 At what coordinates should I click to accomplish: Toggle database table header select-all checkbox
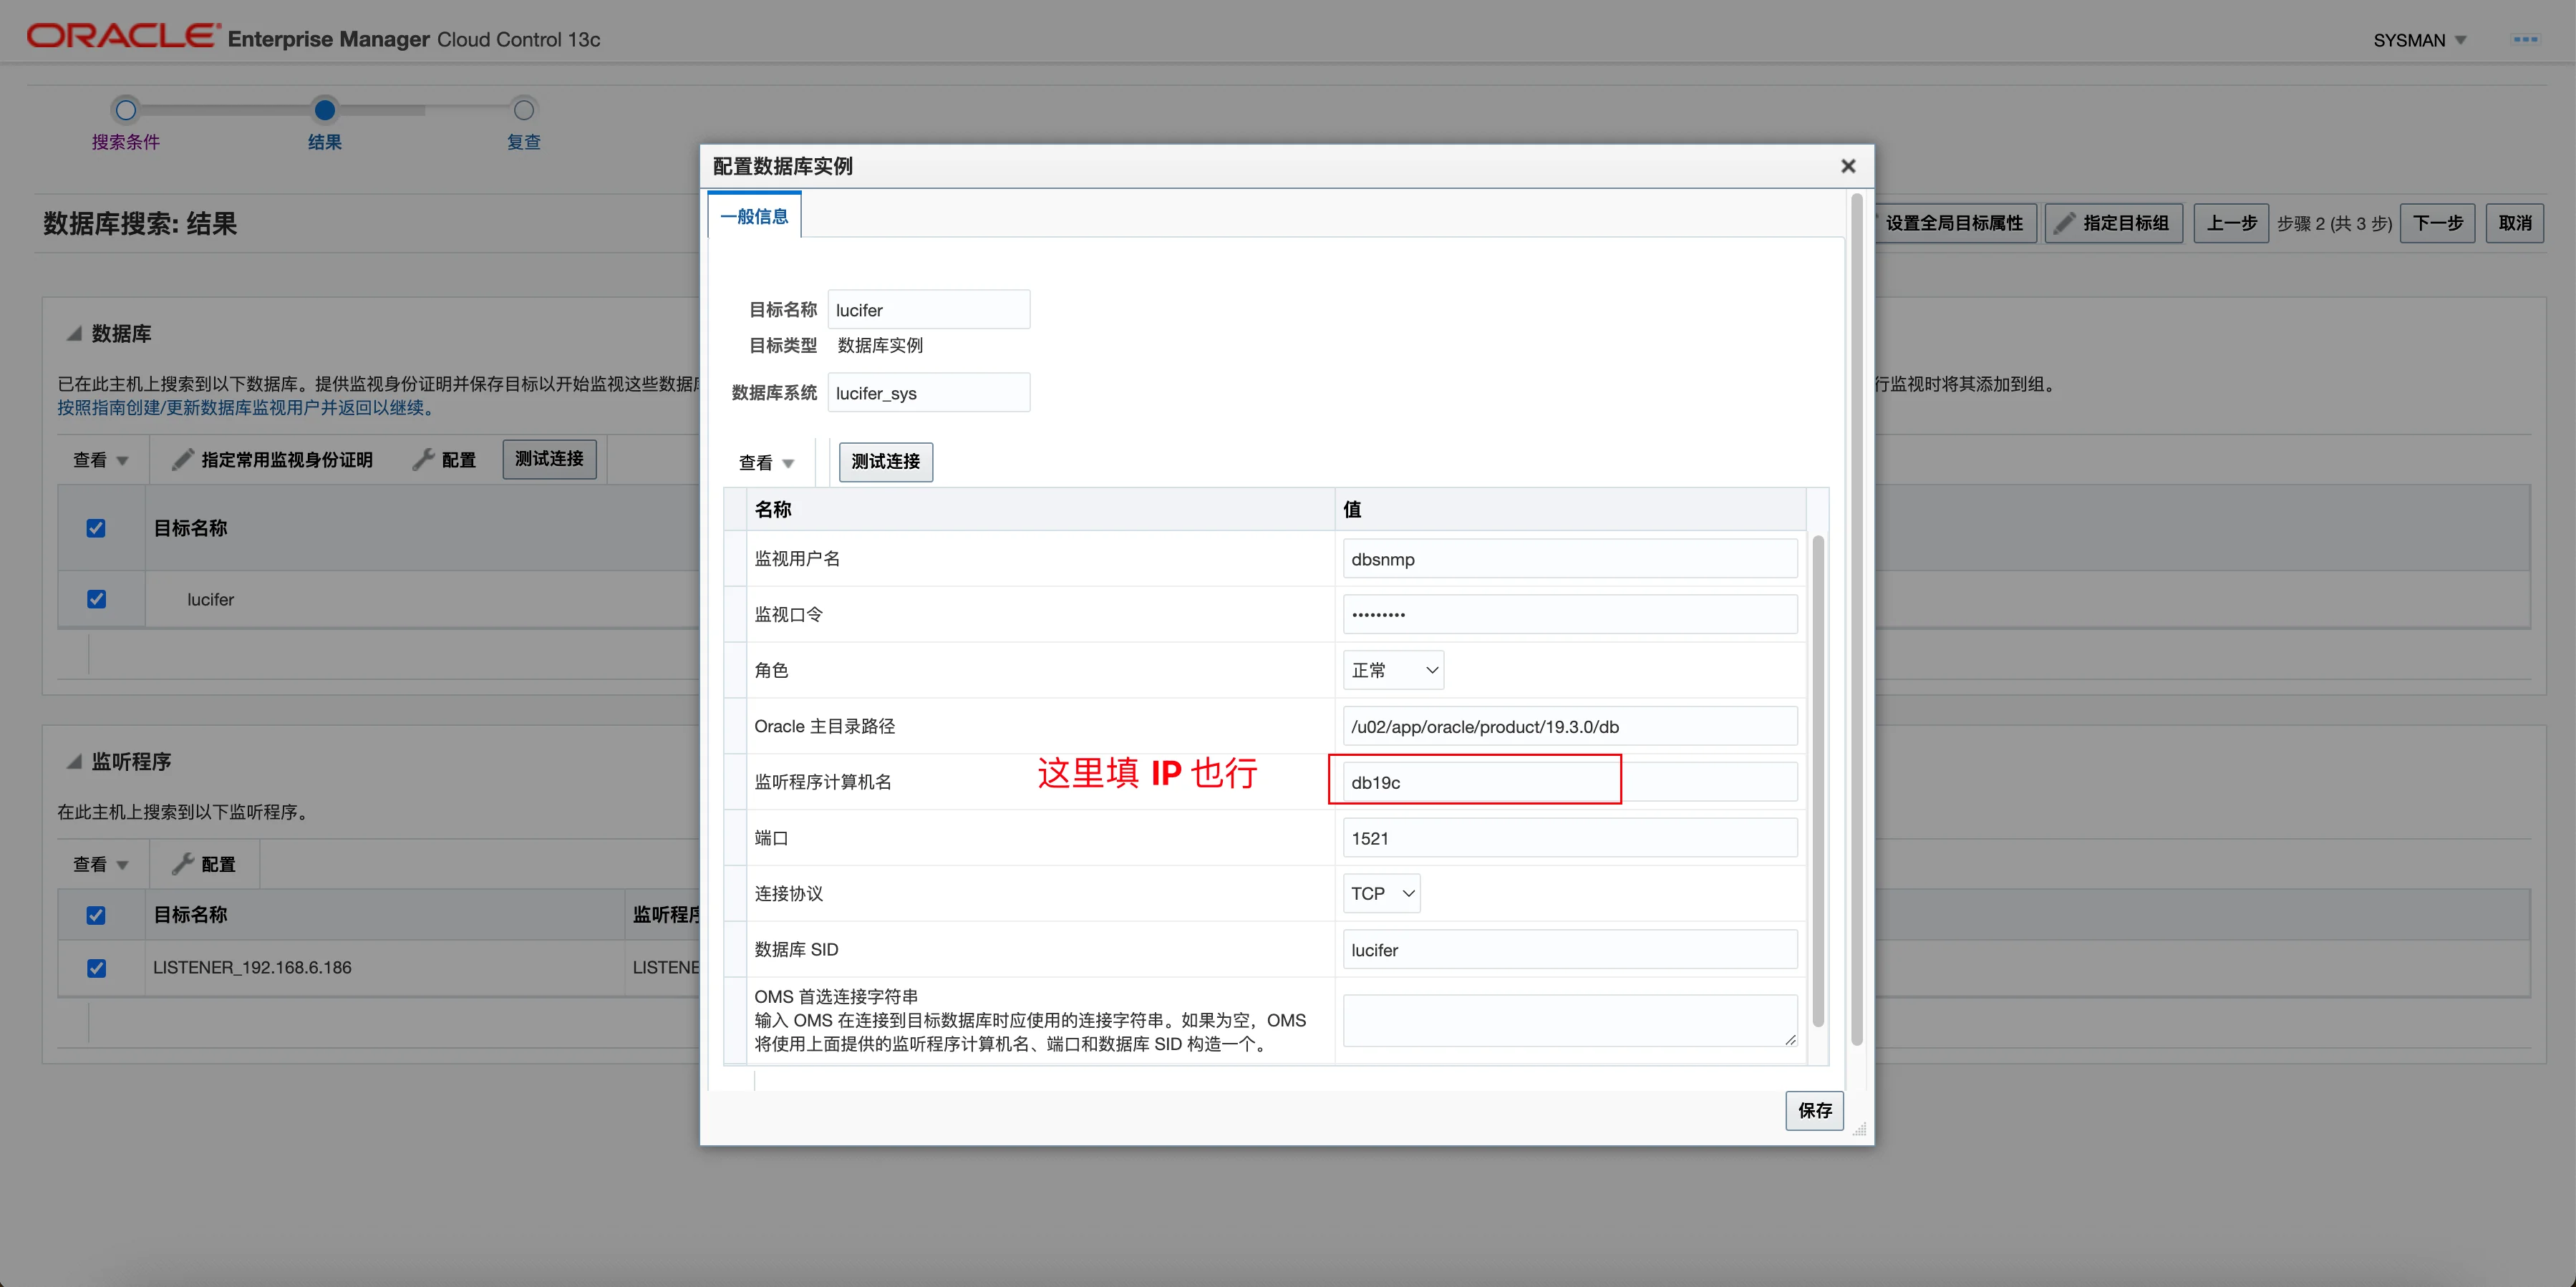click(x=96, y=528)
